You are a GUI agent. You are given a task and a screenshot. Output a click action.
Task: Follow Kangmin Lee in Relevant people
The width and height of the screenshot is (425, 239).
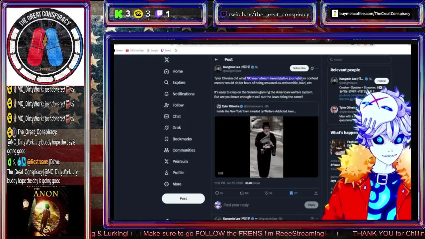382,81
